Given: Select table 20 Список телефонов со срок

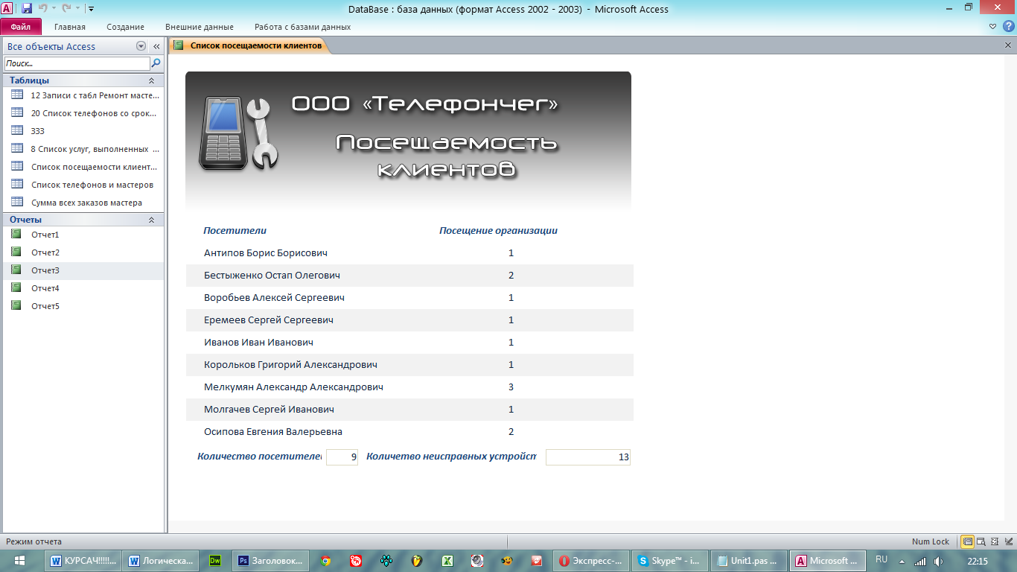Looking at the screenshot, I should click(x=82, y=113).
